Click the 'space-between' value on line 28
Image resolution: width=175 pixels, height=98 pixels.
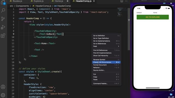tap(58, 94)
